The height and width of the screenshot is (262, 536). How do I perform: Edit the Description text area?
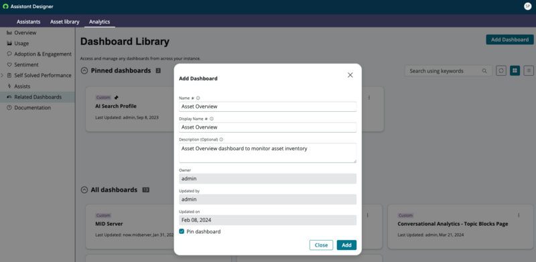point(267,153)
